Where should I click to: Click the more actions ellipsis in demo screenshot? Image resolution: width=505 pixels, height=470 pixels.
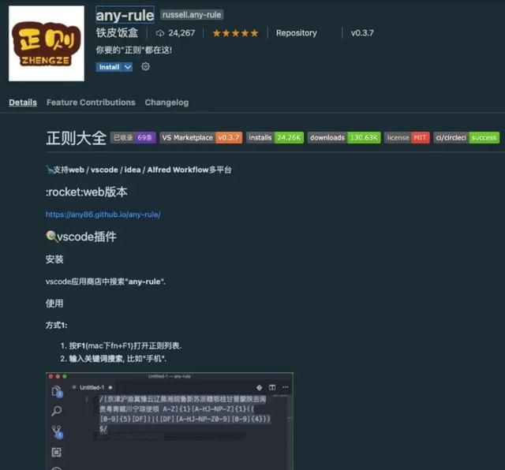tap(286, 387)
